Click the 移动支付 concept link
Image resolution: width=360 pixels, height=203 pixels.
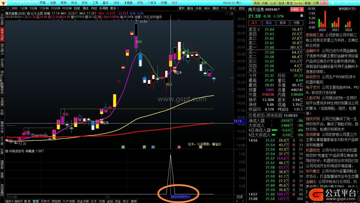[313, 77]
